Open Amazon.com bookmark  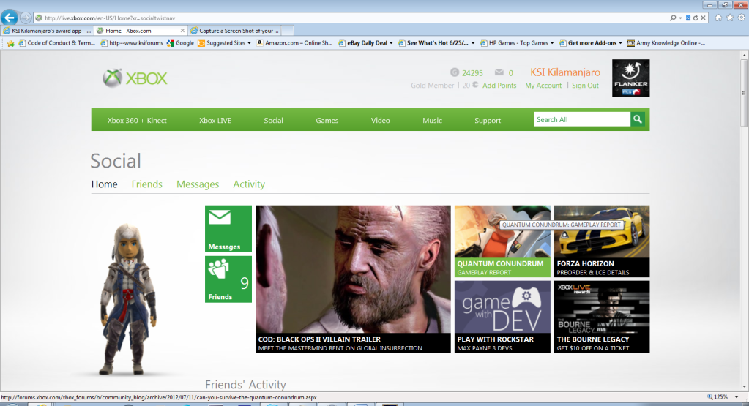tap(295, 43)
